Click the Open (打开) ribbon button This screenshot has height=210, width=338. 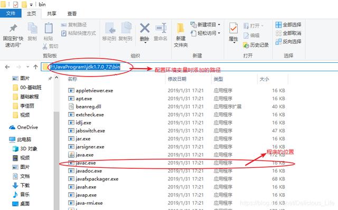point(253,26)
